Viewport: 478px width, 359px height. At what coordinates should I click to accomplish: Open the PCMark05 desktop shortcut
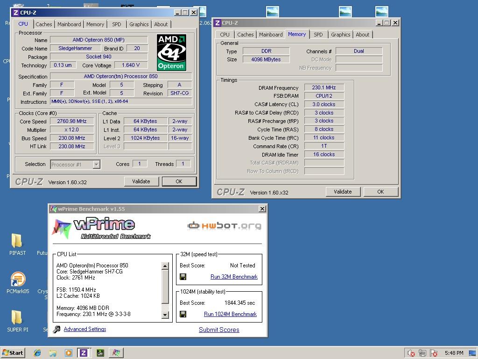pyautogui.click(x=18, y=283)
